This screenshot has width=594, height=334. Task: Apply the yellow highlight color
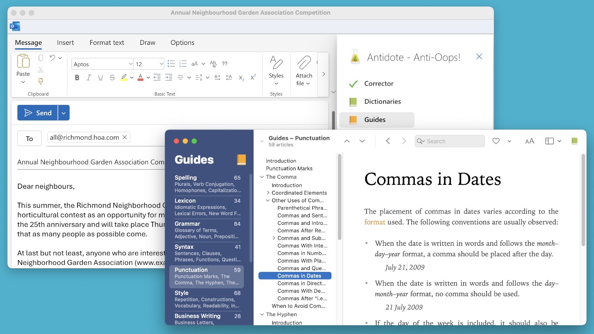click(124, 77)
